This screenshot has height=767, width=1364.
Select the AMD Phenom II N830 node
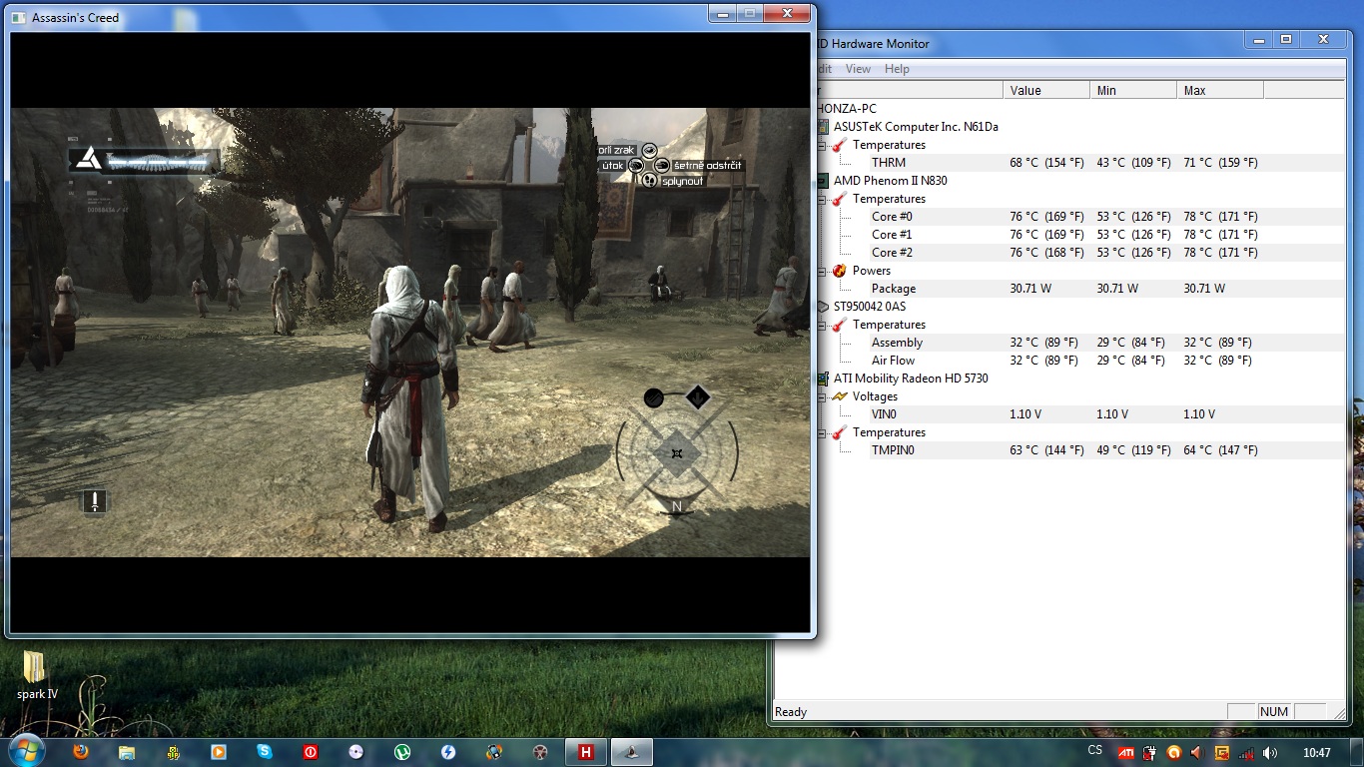pyautogui.click(x=891, y=181)
